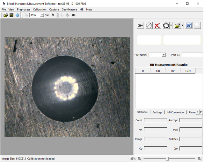Click the zoom slider handle at the bottom
This screenshot has width=204, height=162.
click(168, 159)
